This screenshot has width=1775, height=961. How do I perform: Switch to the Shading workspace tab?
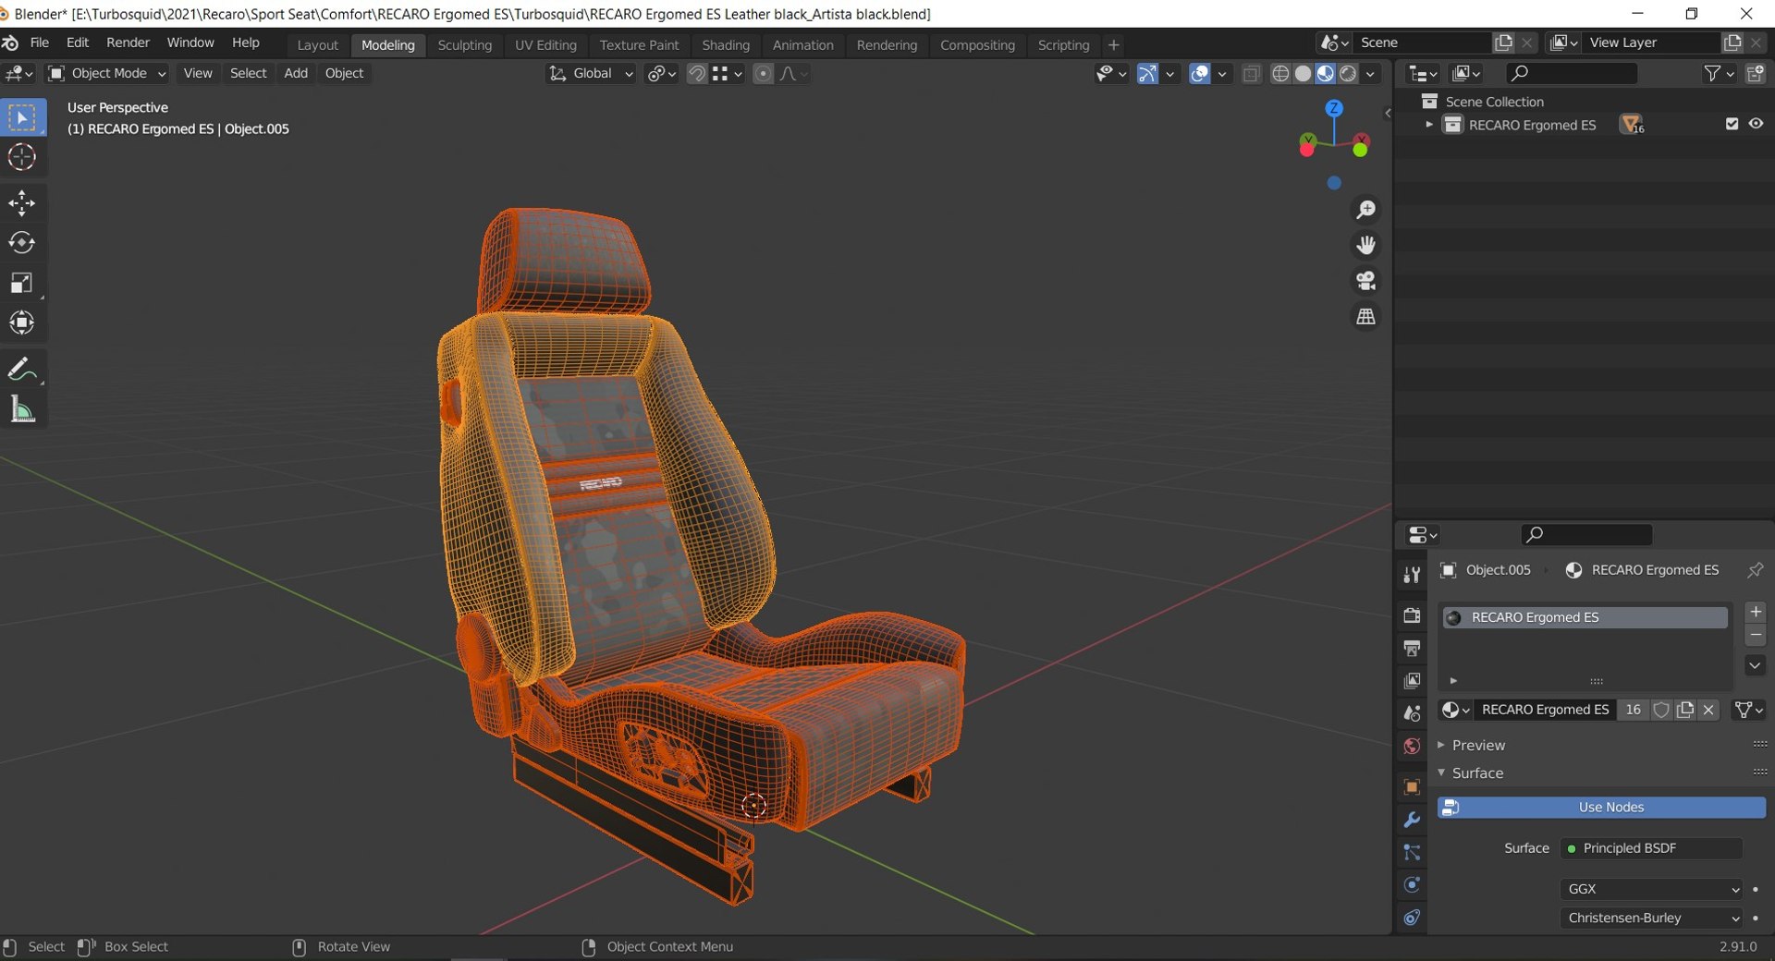pos(726,44)
